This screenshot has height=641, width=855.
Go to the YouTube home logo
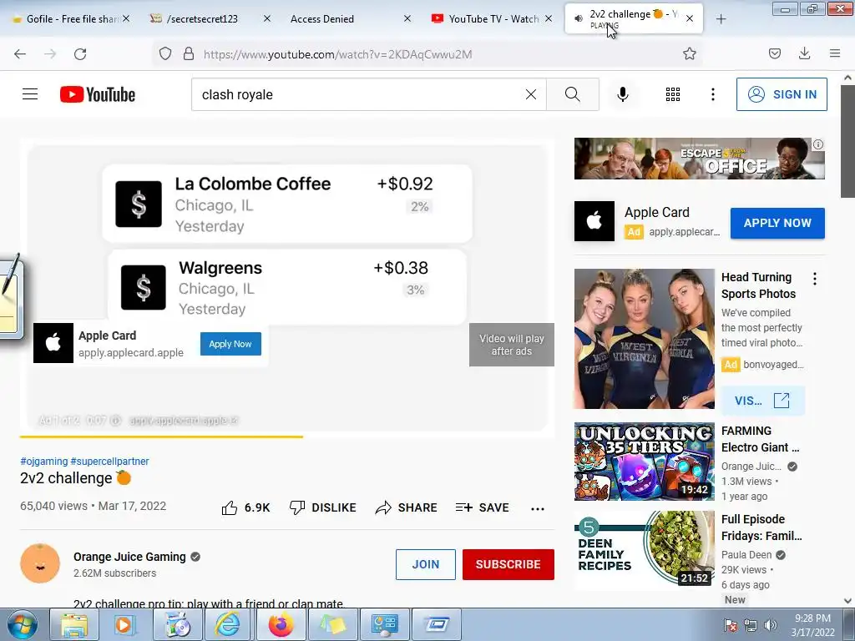[98, 94]
